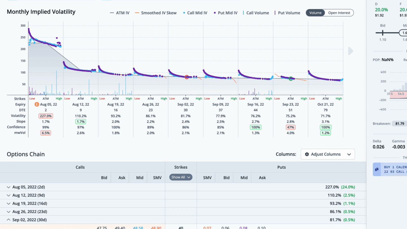Viewport: 407px width, 229px height.
Task: Click the Calls Bid column header
Action: point(104,178)
